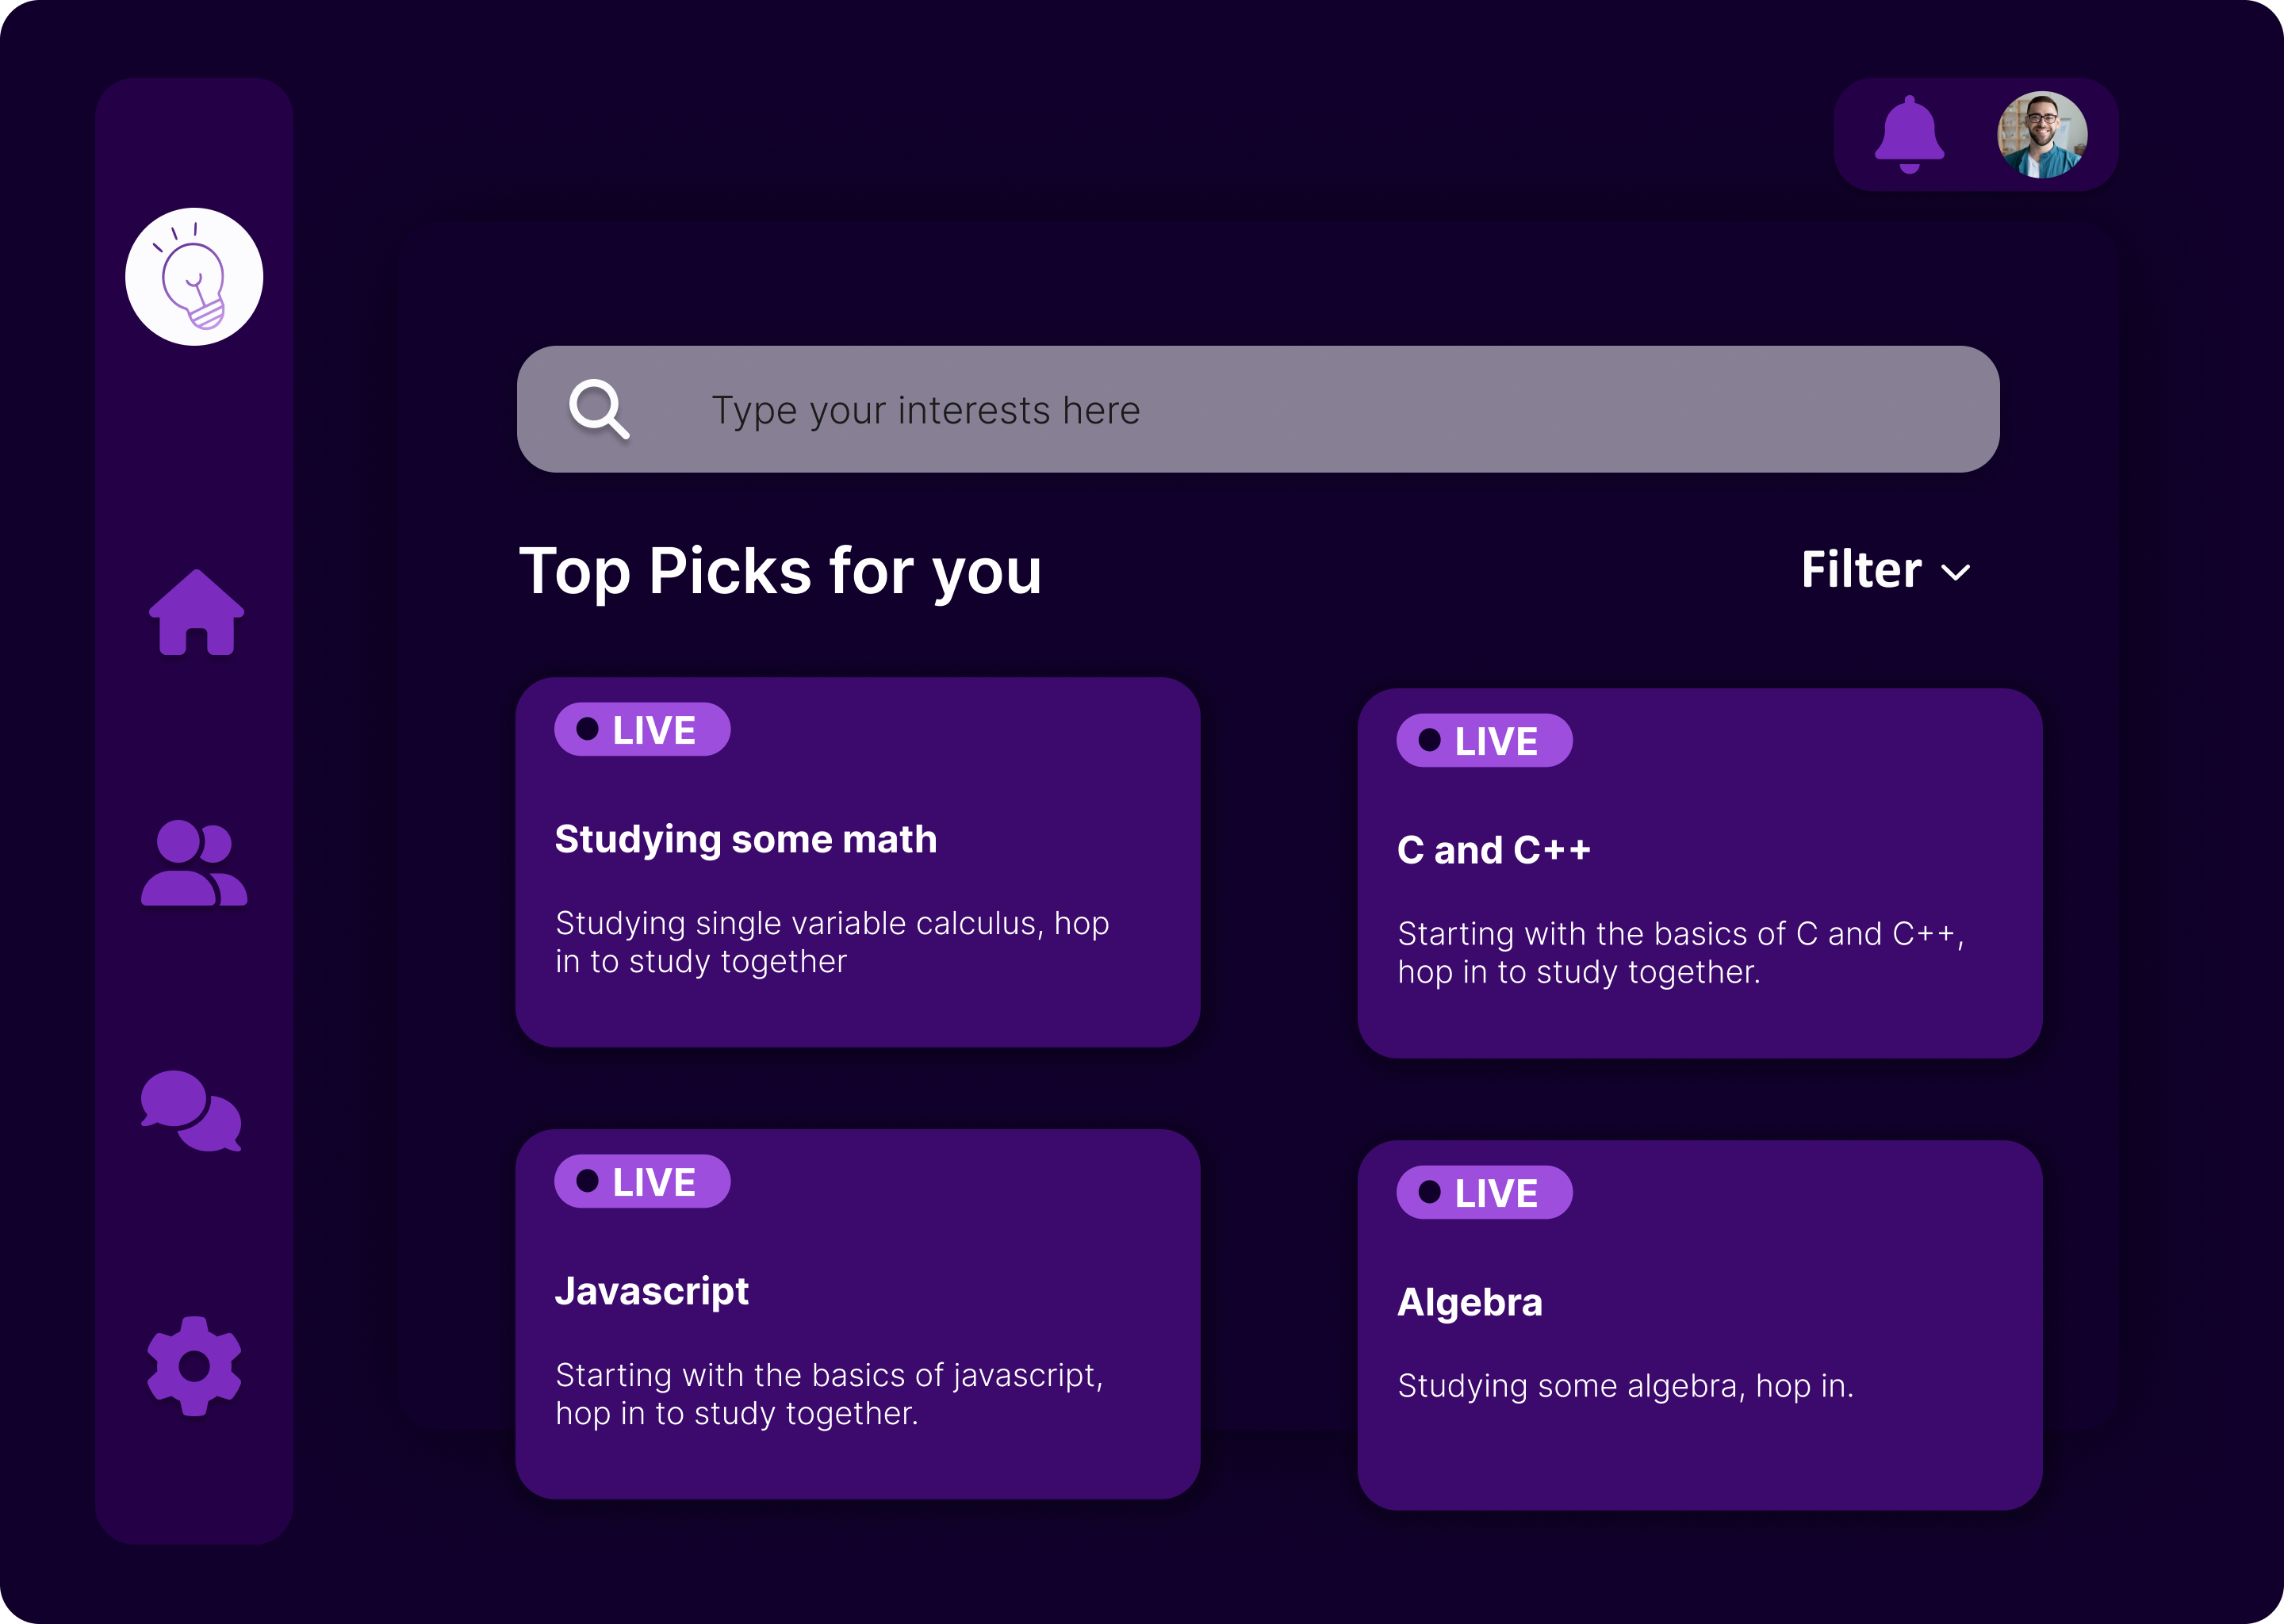Screen dimensions: 2284x1624
Task: Open the 'C and C++' session card
Action: [x=1699, y=873]
